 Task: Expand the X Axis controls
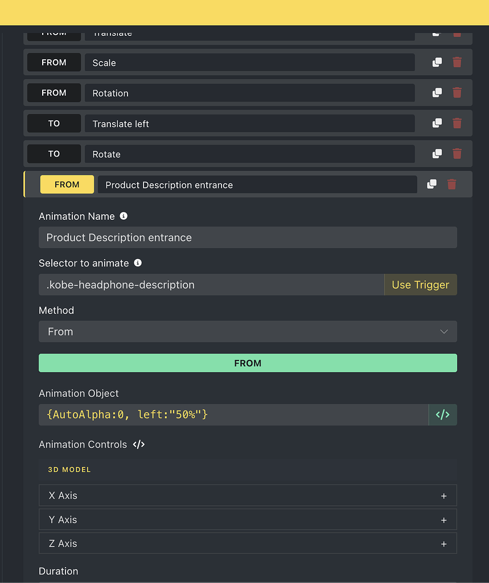[443, 495]
